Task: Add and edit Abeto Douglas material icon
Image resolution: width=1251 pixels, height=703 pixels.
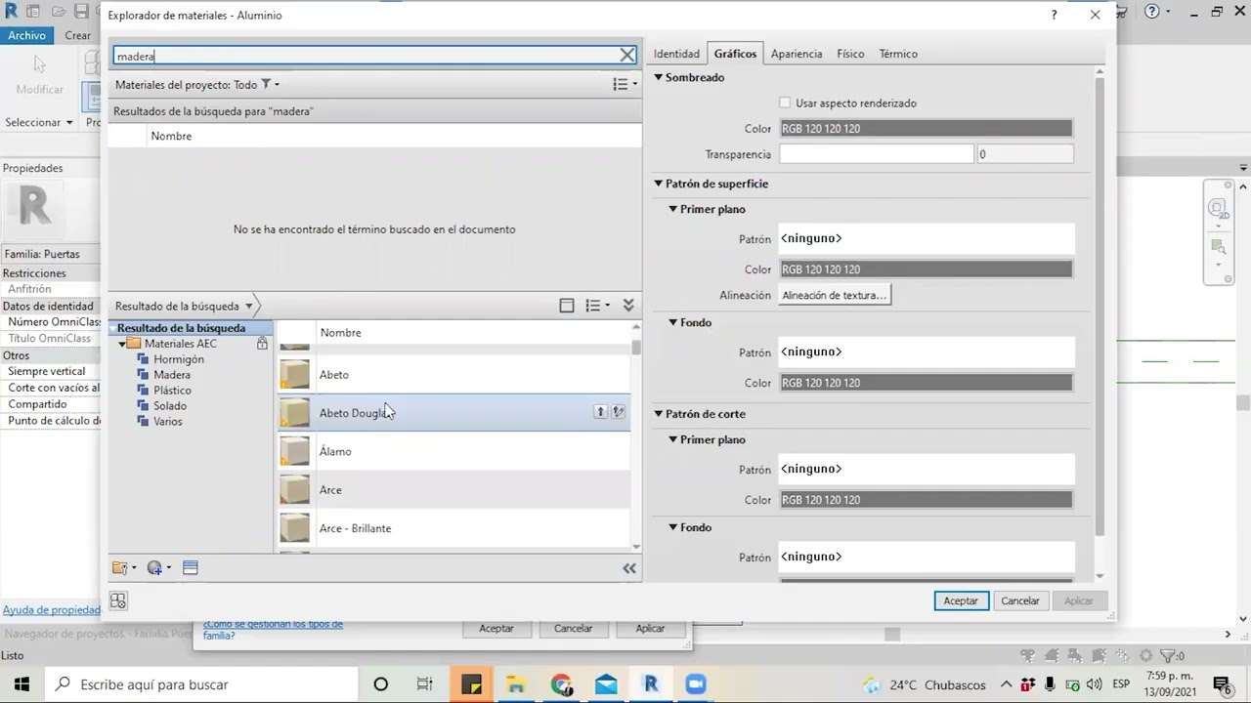Action: point(618,412)
